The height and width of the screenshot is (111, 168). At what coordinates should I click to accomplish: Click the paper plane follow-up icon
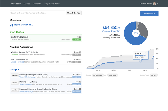11,25
